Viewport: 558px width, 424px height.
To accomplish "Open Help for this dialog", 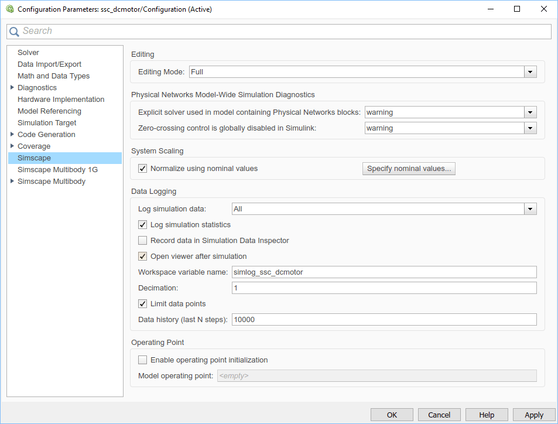I will [x=487, y=415].
